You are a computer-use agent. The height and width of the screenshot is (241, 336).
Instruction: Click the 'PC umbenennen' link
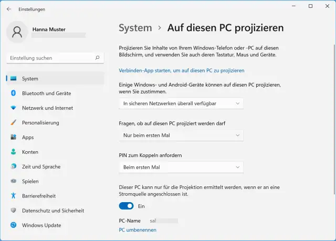coord(138,230)
